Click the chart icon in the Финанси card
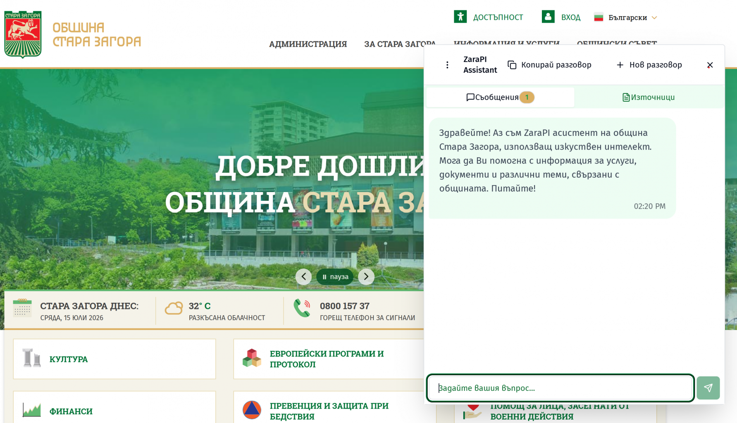737x423 pixels. click(x=32, y=410)
